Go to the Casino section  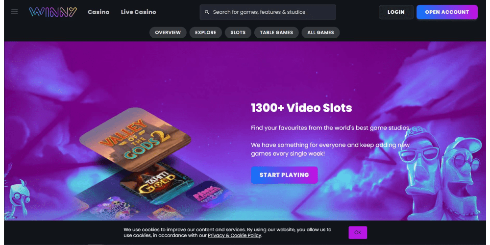click(x=98, y=12)
